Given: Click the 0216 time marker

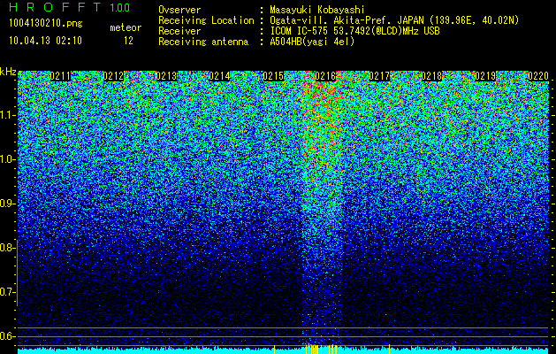Looking at the screenshot, I should [x=325, y=76].
